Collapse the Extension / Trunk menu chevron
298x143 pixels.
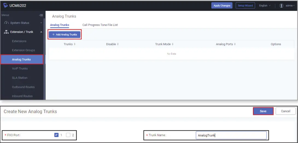pyautogui.click(x=41, y=32)
